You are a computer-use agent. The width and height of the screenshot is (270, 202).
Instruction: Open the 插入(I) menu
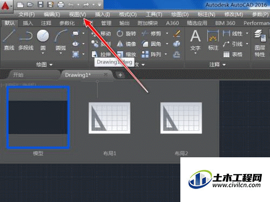[x=103, y=15]
